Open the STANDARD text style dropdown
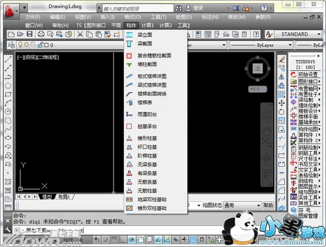Viewport: 326px width, 247px height. pyautogui.click(x=318, y=35)
